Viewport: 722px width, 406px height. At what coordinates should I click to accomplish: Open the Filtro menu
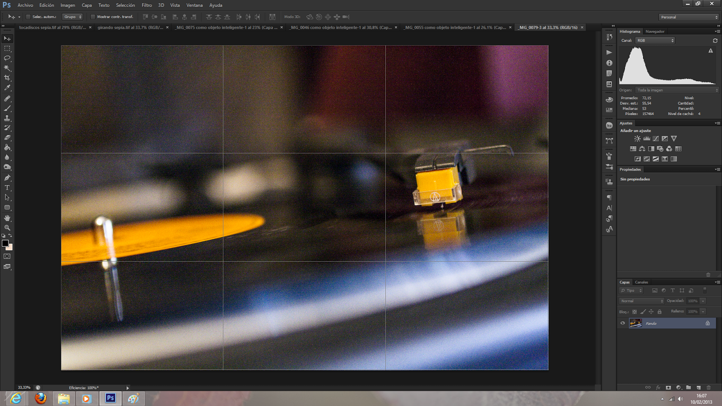click(x=147, y=5)
